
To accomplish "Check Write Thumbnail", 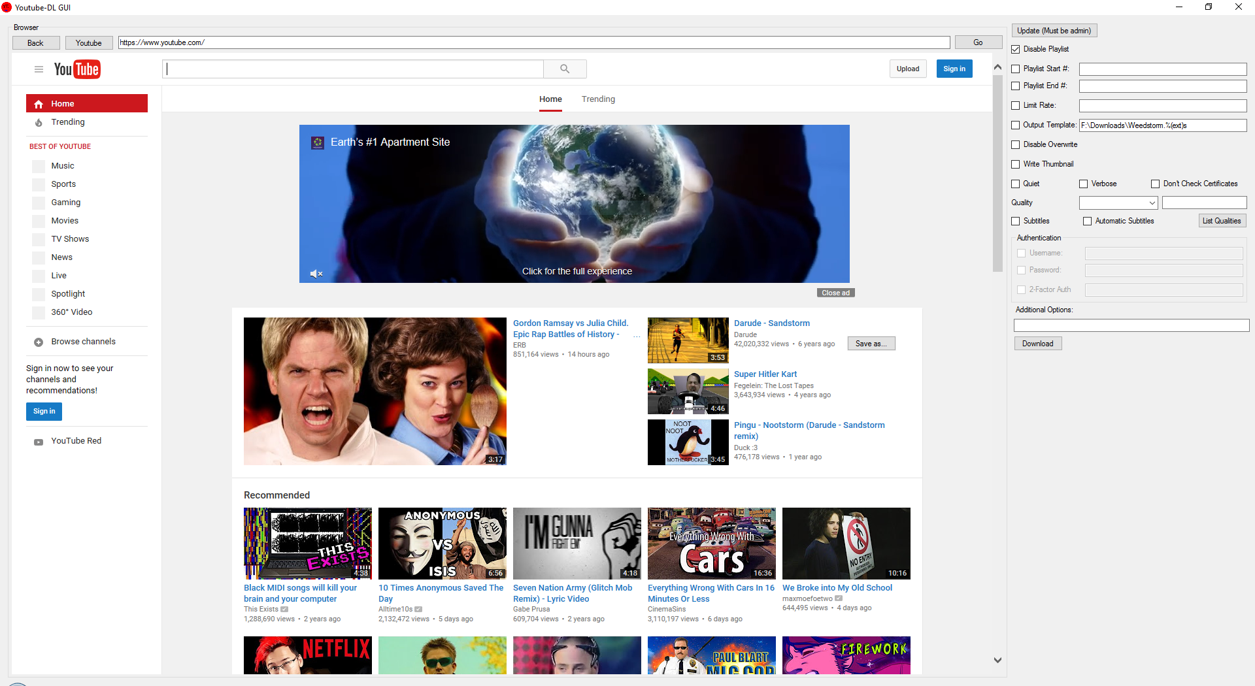I will (x=1016, y=164).
